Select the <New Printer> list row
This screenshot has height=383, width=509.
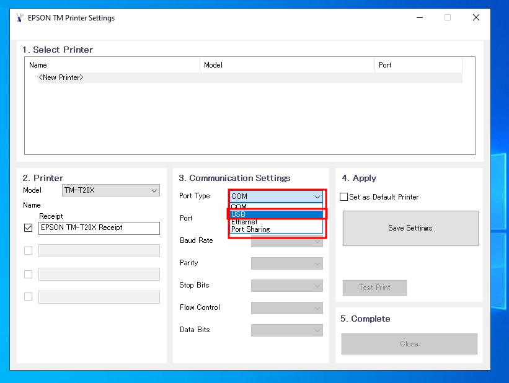pos(61,77)
